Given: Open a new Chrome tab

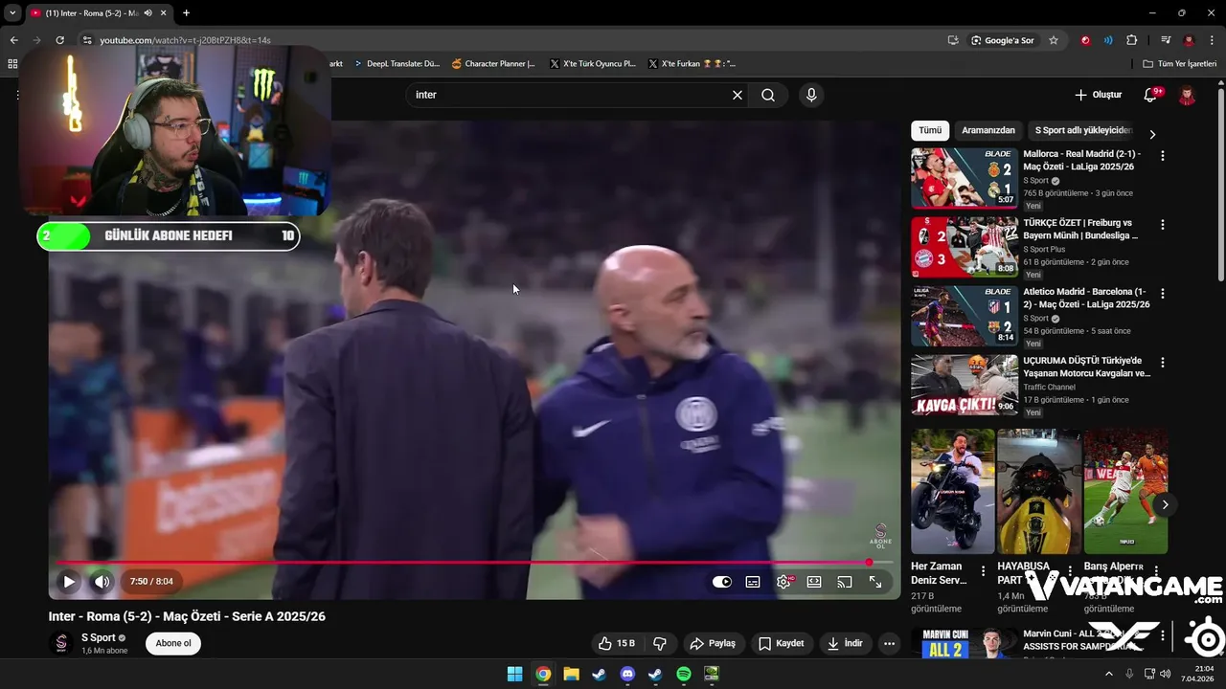Looking at the screenshot, I should [x=186, y=13].
